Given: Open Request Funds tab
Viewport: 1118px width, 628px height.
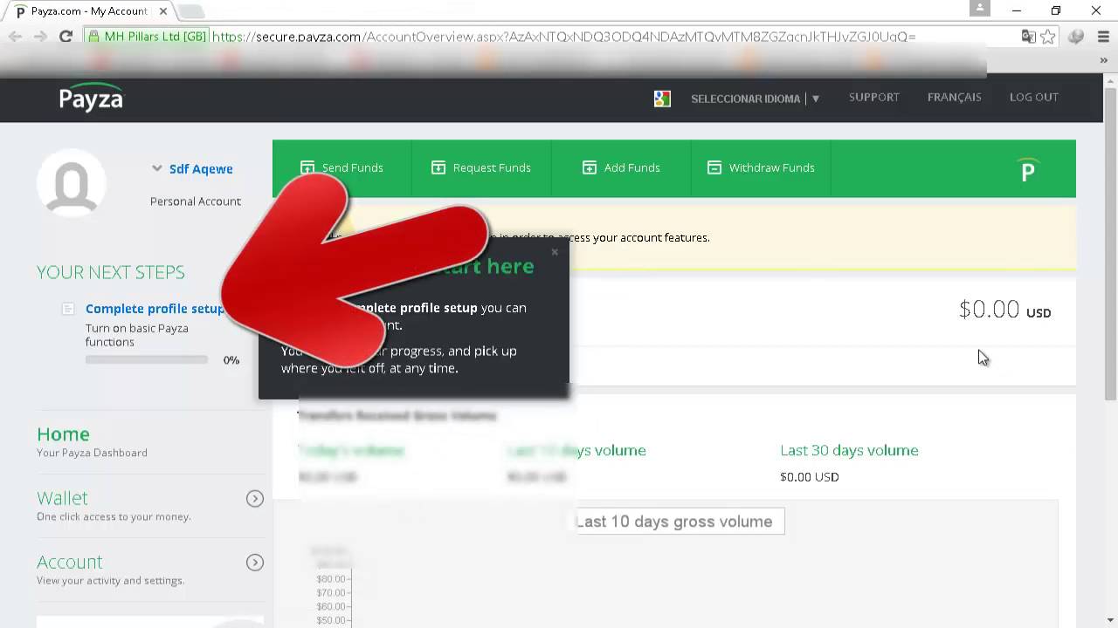Looking at the screenshot, I should 480,167.
